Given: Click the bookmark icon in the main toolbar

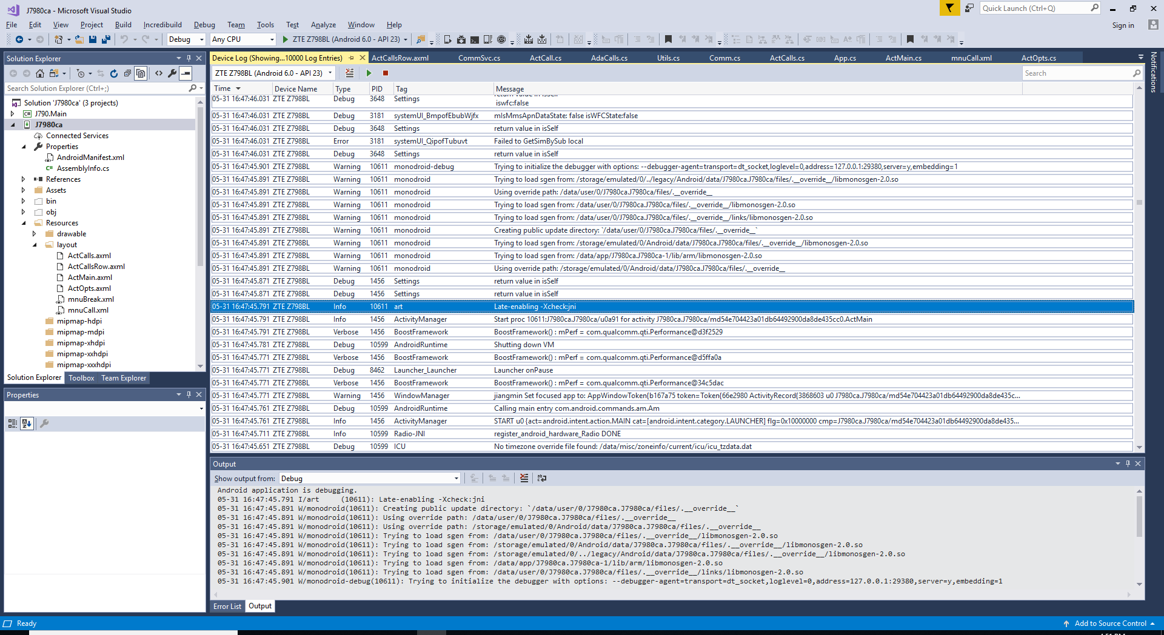Looking at the screenshot, I should pyautogui.click(x=668, y=39).
